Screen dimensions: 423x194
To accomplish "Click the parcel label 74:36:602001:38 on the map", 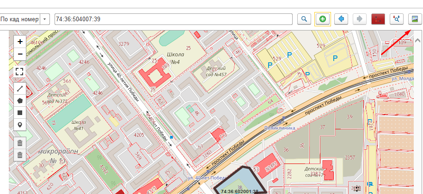I will 239,190.
